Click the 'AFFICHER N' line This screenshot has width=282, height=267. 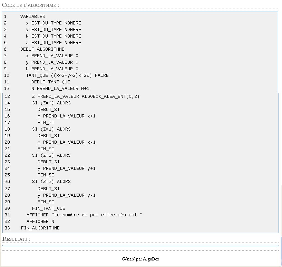pyautogui.click(x=40, y=222)
